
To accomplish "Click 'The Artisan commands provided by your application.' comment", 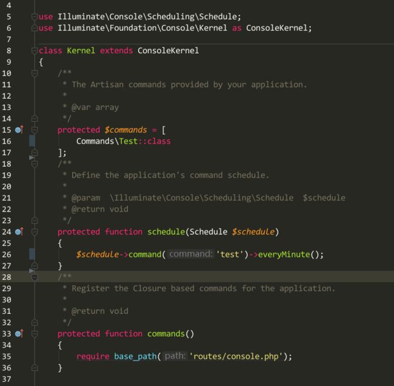I will click(x=189, y=85).
